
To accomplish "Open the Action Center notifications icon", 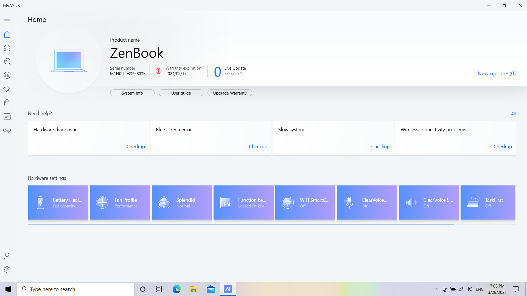I will [516, 289].
